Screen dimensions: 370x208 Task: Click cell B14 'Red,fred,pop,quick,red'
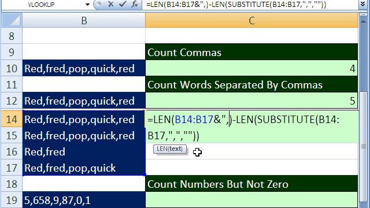pos(84,119)
